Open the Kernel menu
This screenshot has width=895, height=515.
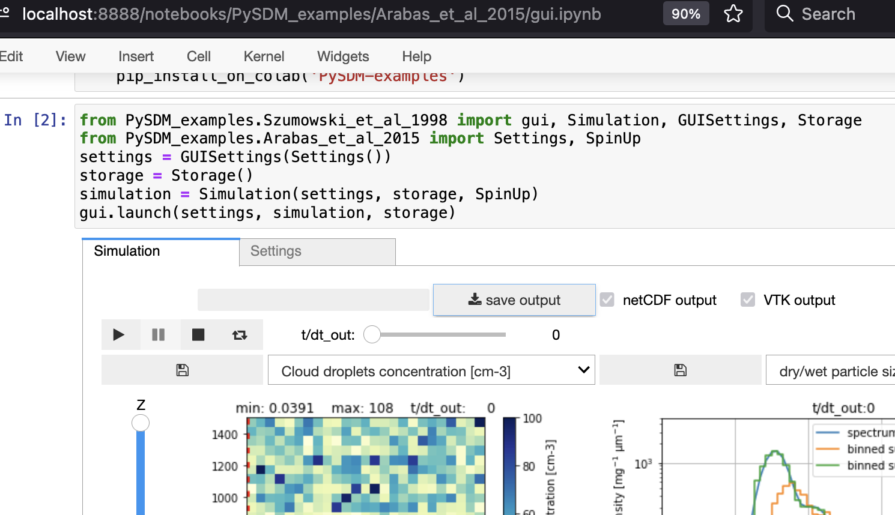(x=264, y=56)
